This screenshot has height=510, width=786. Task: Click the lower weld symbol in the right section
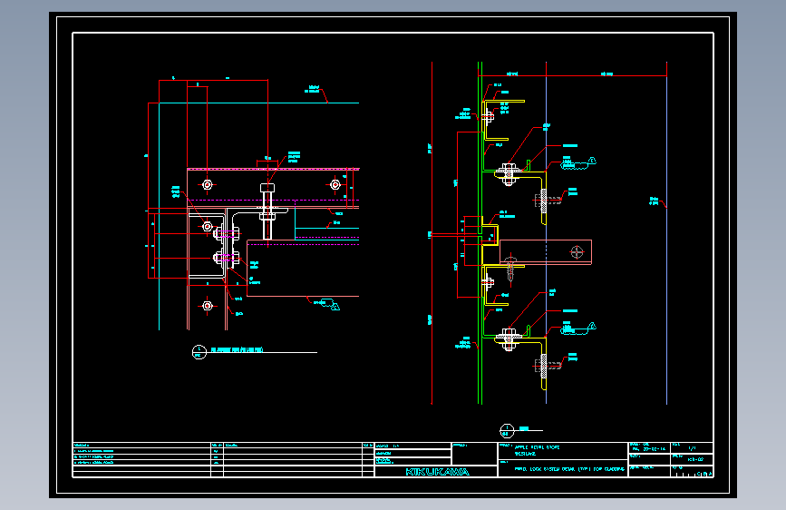(x=578, y=329)
